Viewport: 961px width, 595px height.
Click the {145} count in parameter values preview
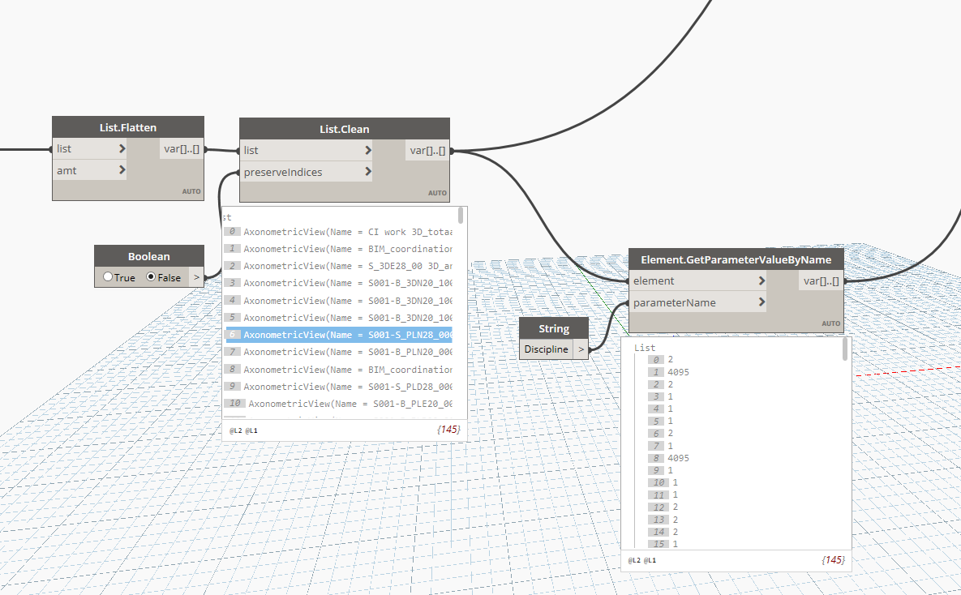tap(834, 559)
